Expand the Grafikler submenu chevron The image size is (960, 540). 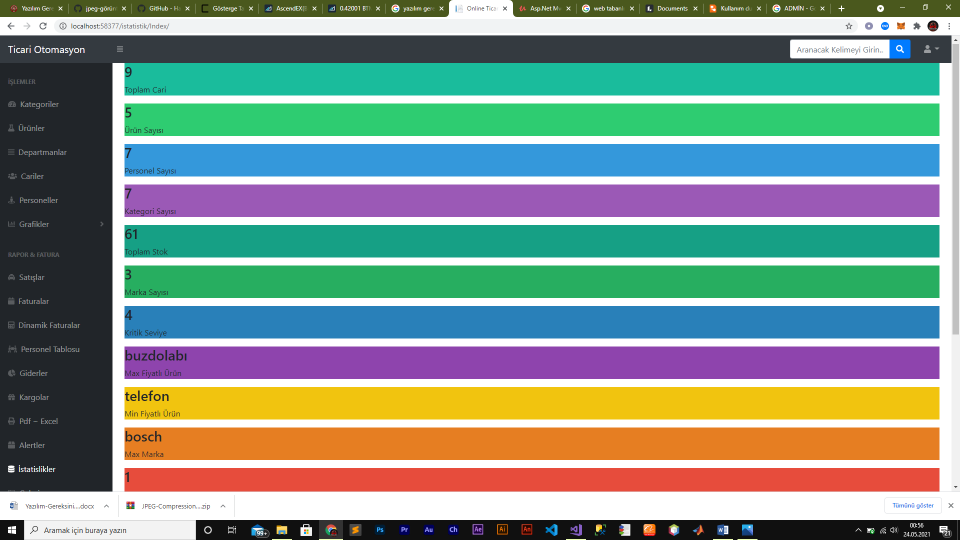[x=102, y=224]
